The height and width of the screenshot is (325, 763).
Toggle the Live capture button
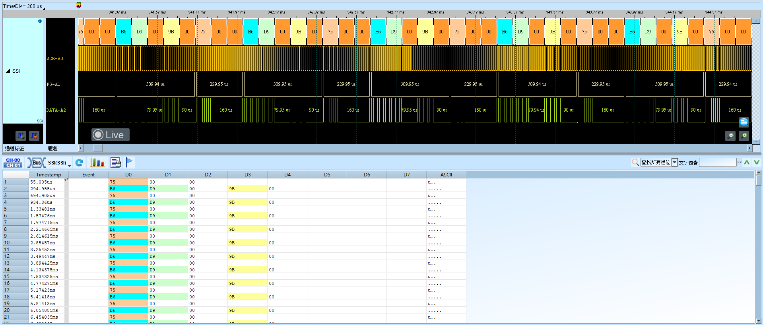click(x=110, y=135)
